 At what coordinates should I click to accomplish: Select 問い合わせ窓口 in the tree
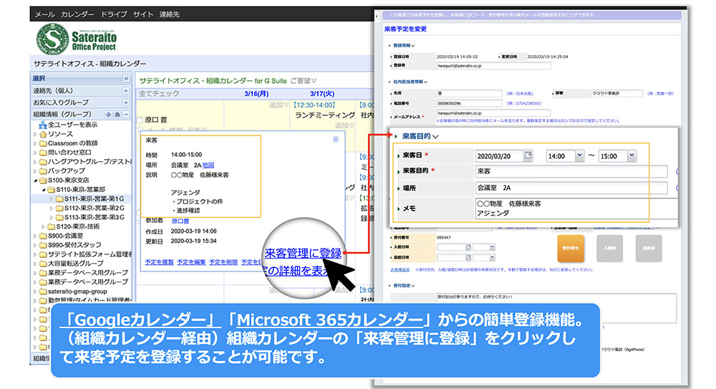pyautogui.click(x=69, y=153)
